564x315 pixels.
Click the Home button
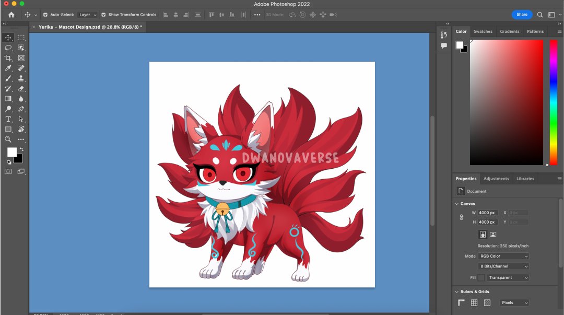(x=11, y=15)
